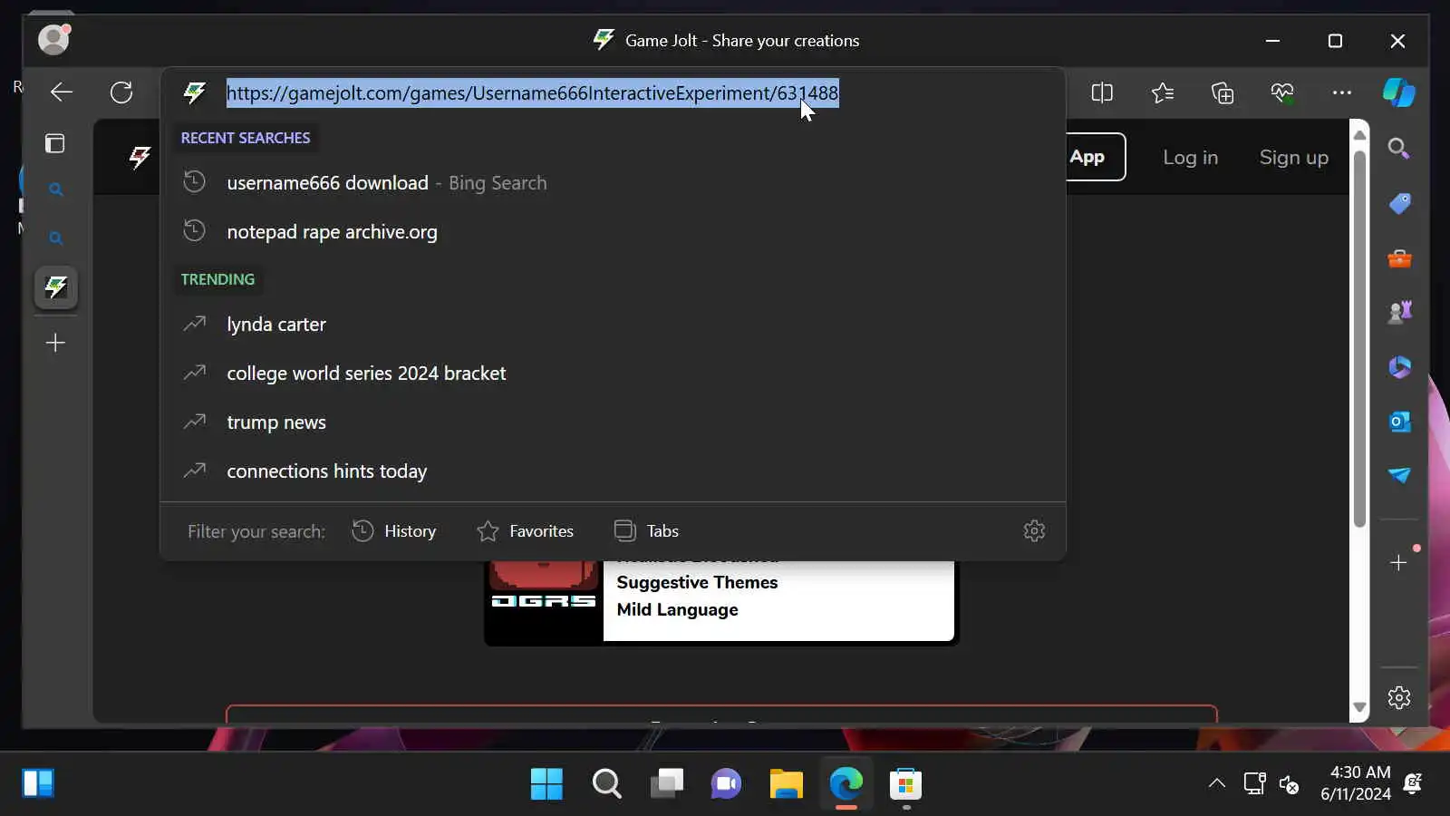Open Windows taskbar Search
Image resolution: width=1450 pixels, height=816 pixels.
coord(606,783)
